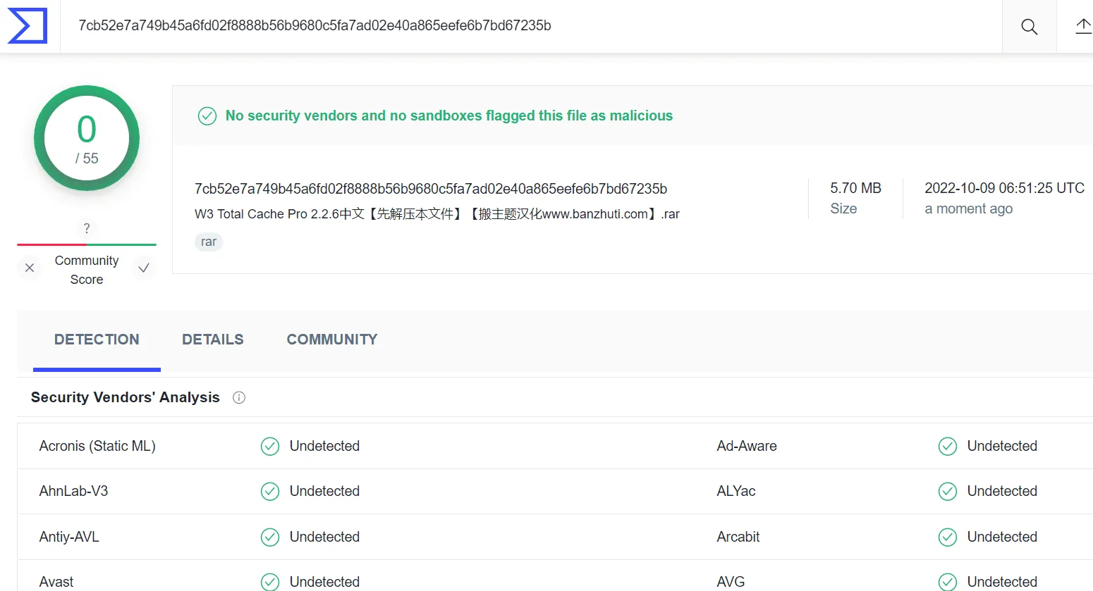Viewport: 1093px width, 591px height.
Task: Click the 0 / 55 detection score circle
Action: tap(87, 138)
